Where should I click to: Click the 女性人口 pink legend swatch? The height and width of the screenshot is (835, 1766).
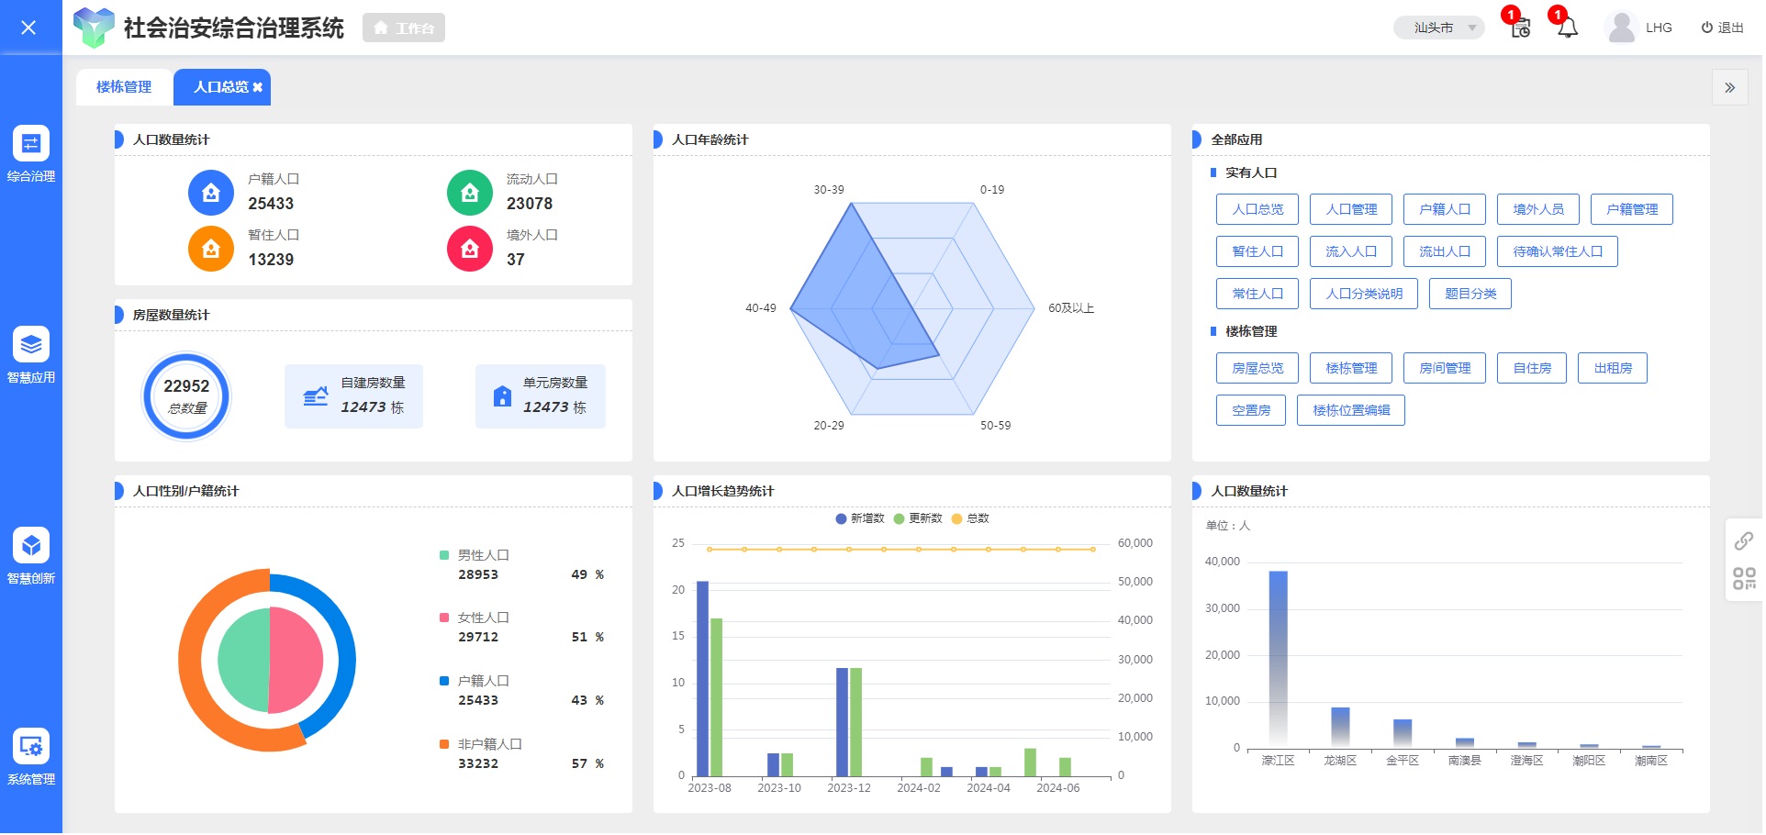click(444, 618)
